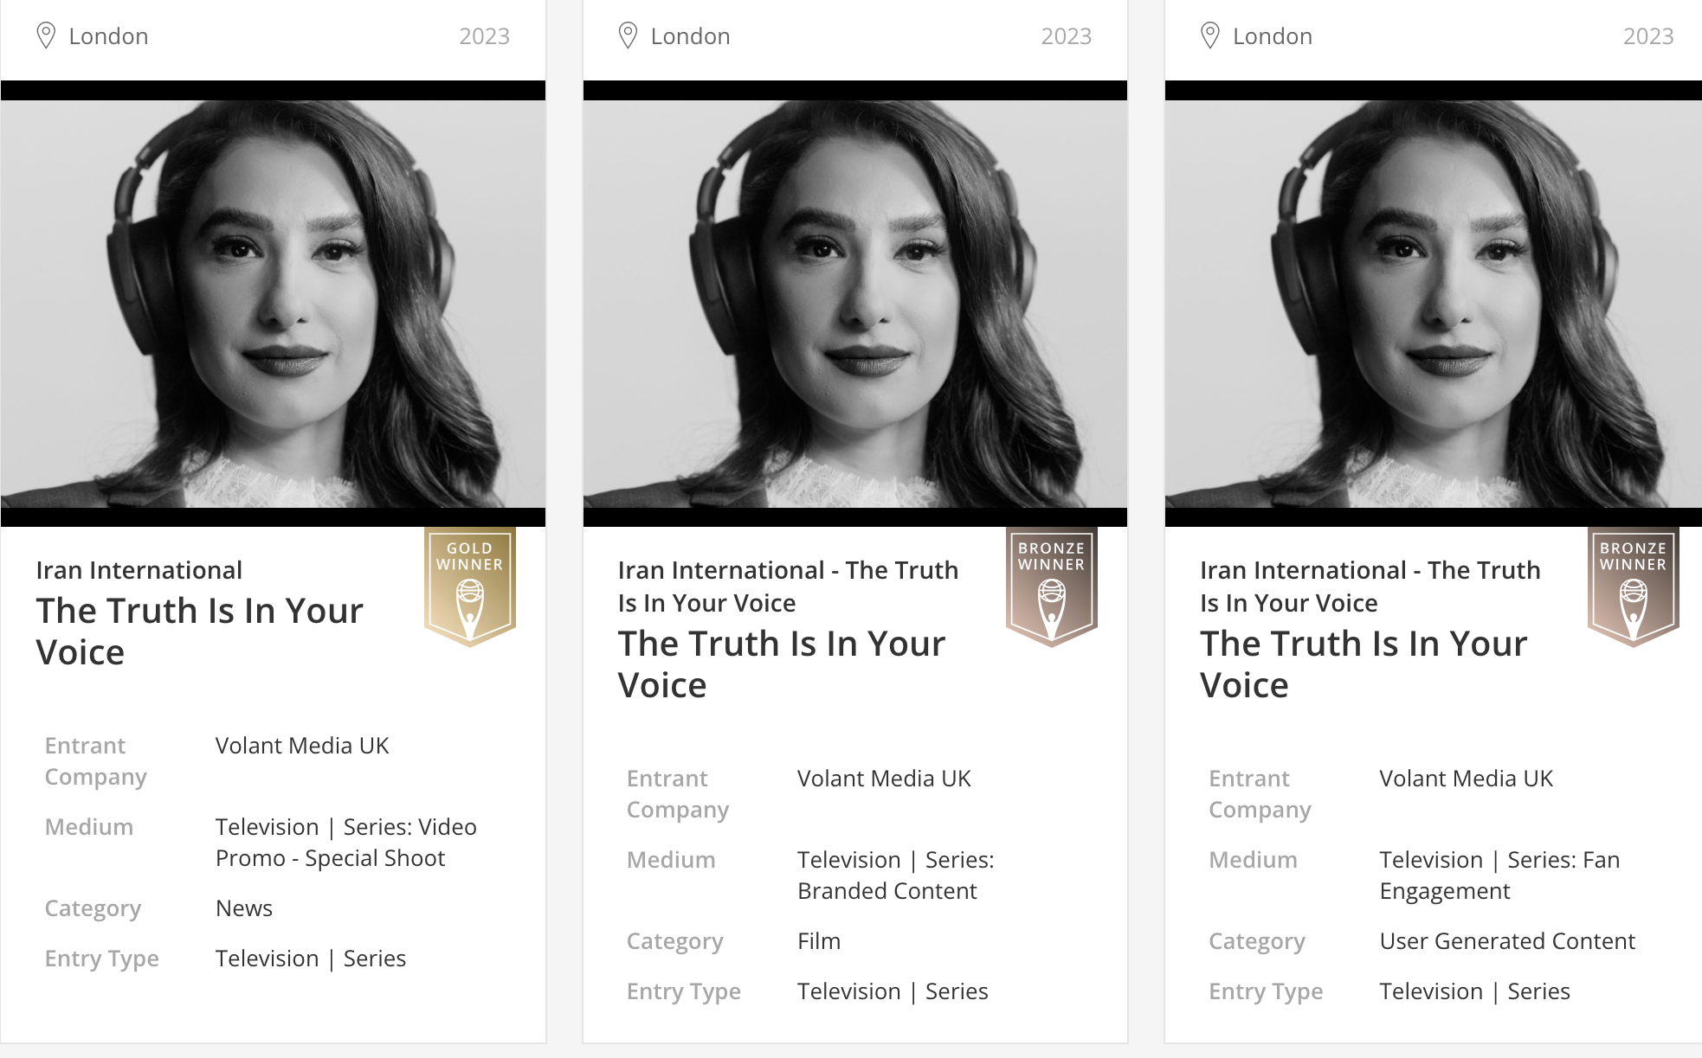The height and width of the screenshot is (1058, 1702).
Task: Click the rightmost card's Bronze Winner badge
Action: 1633,586
